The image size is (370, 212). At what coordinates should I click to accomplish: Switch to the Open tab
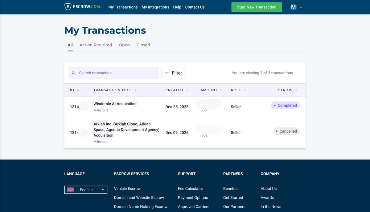[x=124, y=45]
